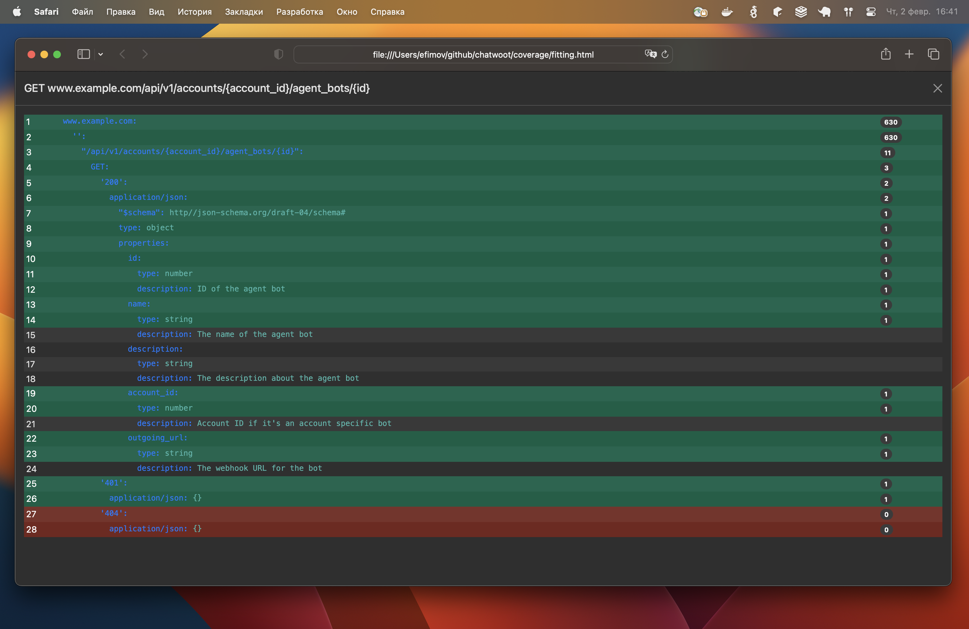Show the tab overview icon
The height and width of the screenshot is (629, 969).
tap(933, 54)
